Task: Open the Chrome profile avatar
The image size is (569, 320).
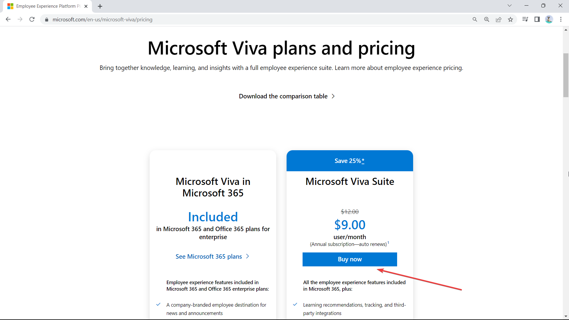Action: [549, 20]
